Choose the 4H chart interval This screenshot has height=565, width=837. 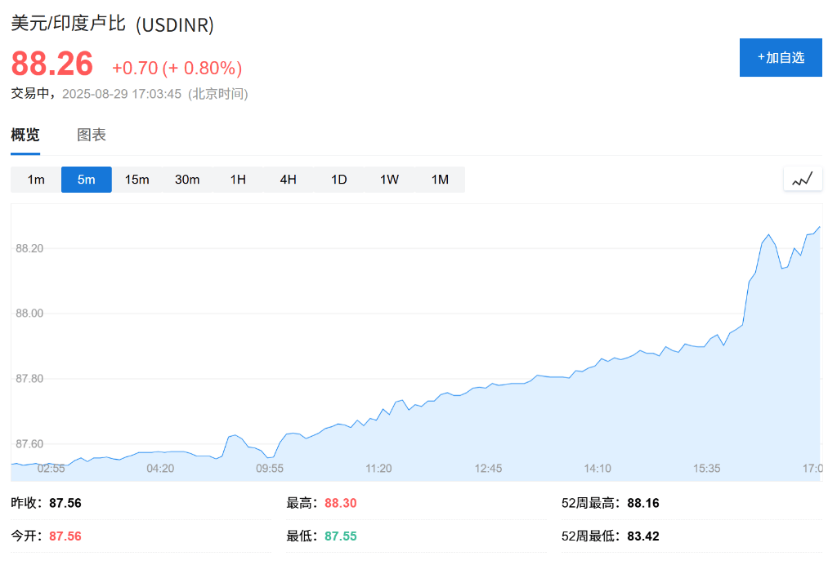pos(288,179)
